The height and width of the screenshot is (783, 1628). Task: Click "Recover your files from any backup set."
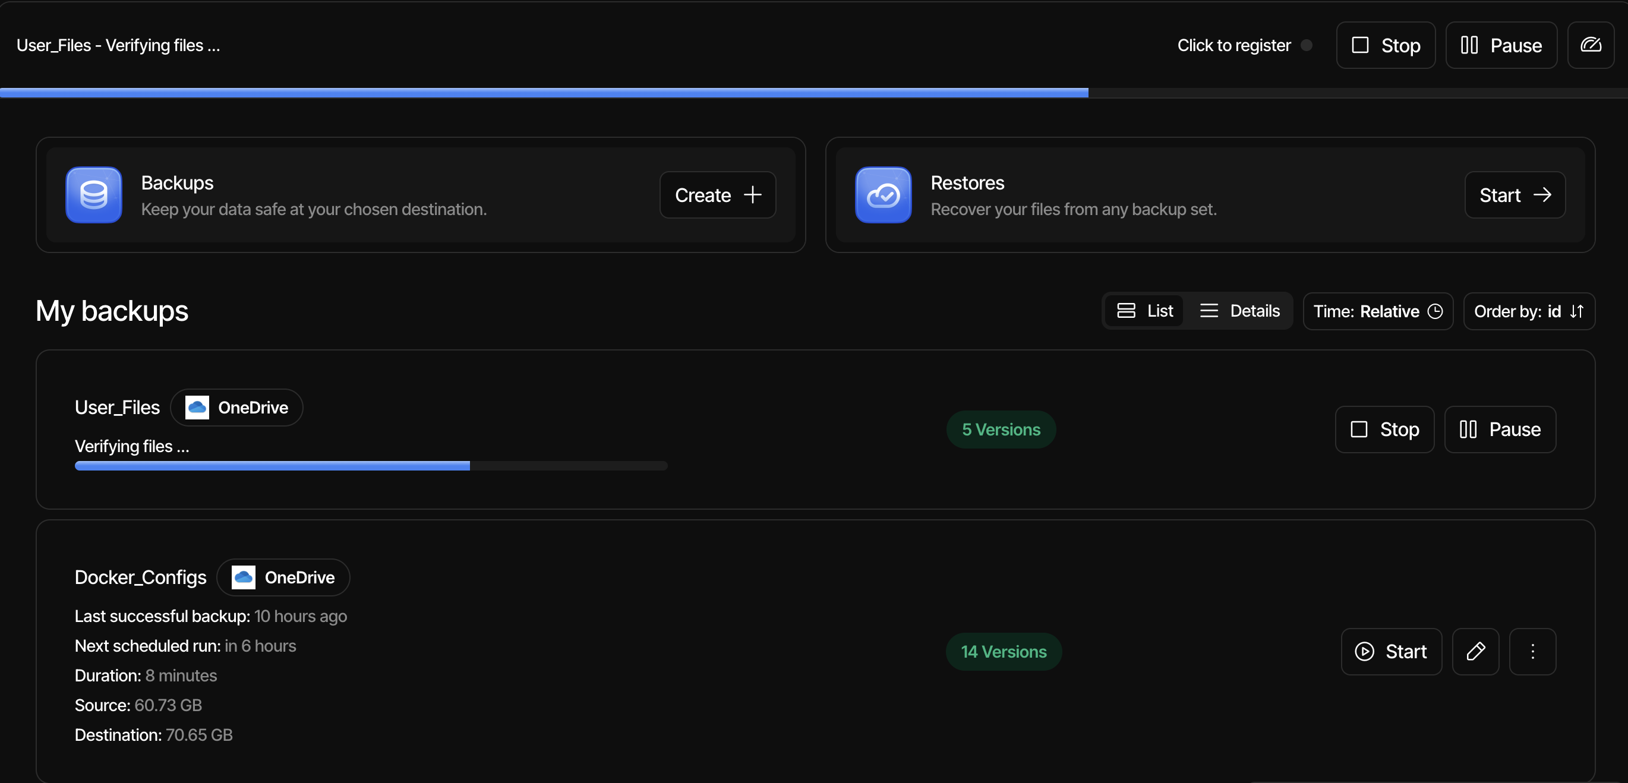(x=1073, y=209)
